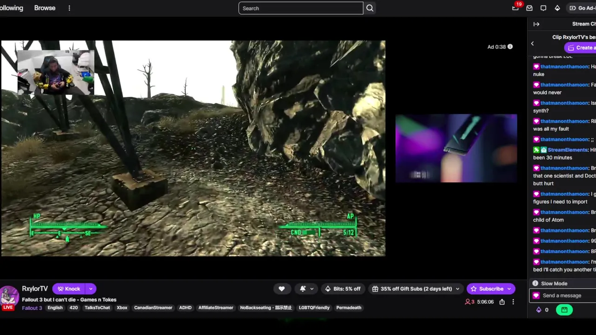
Task: Click the Create a clip button
Action: [580, 47]
